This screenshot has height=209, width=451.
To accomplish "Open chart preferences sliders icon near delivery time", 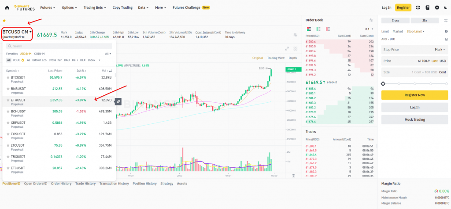I will pyautogui.click(x=296, y=35).
